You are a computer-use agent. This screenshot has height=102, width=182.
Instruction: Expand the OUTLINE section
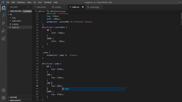pos(9,97)
